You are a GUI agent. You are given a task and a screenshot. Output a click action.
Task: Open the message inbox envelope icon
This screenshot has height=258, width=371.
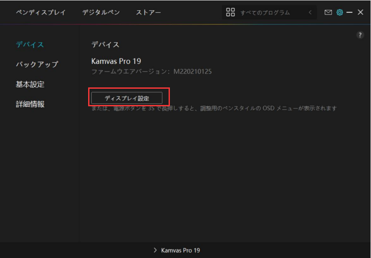tap(328, 12)
